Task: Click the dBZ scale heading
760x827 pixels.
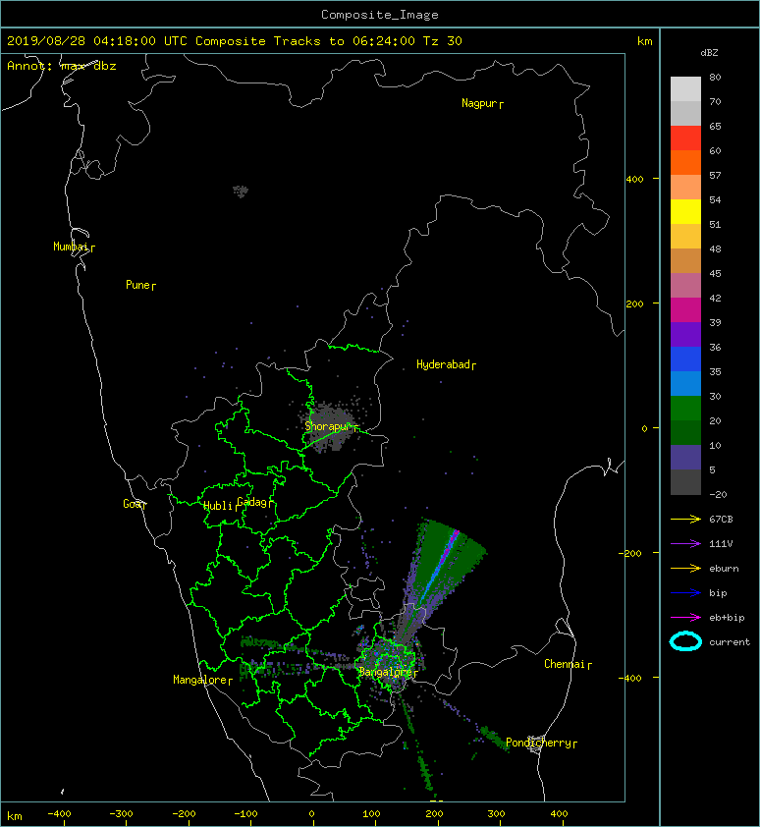Action: point(709,53)
